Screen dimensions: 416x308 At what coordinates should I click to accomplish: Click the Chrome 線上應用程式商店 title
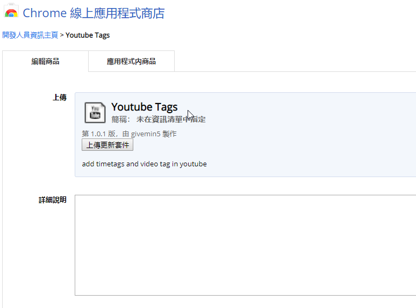[x=94, y=13]
